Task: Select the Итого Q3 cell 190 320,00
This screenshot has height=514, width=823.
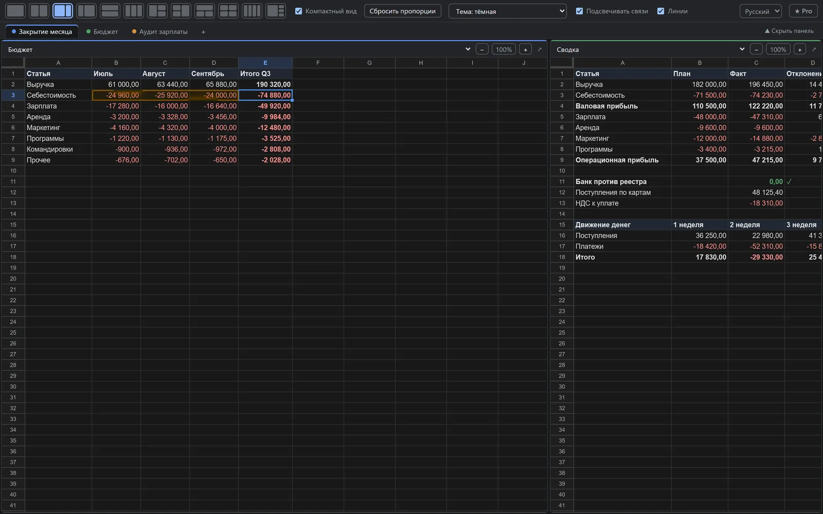Action: point(265,84)
